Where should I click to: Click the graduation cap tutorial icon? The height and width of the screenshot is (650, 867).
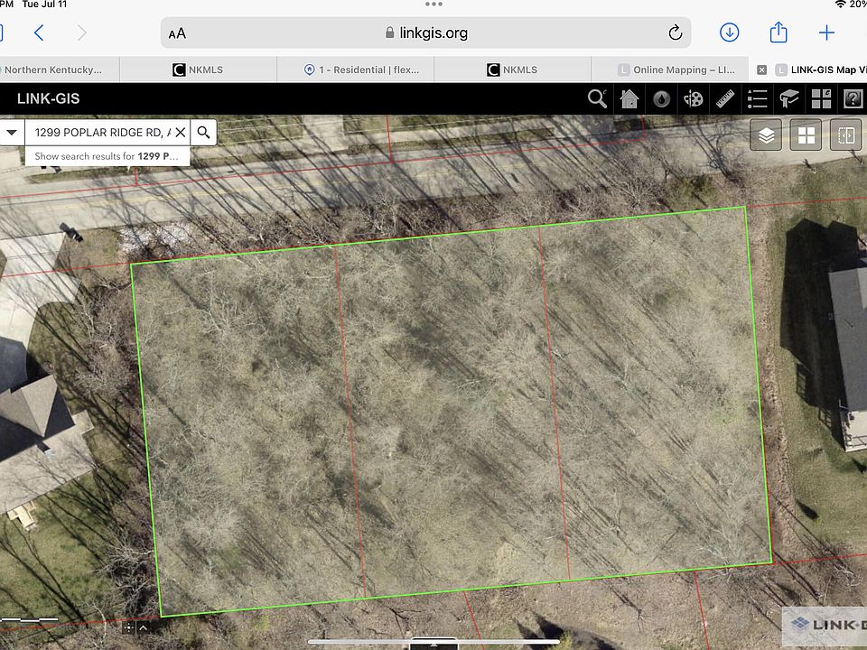tap(789, 98)
